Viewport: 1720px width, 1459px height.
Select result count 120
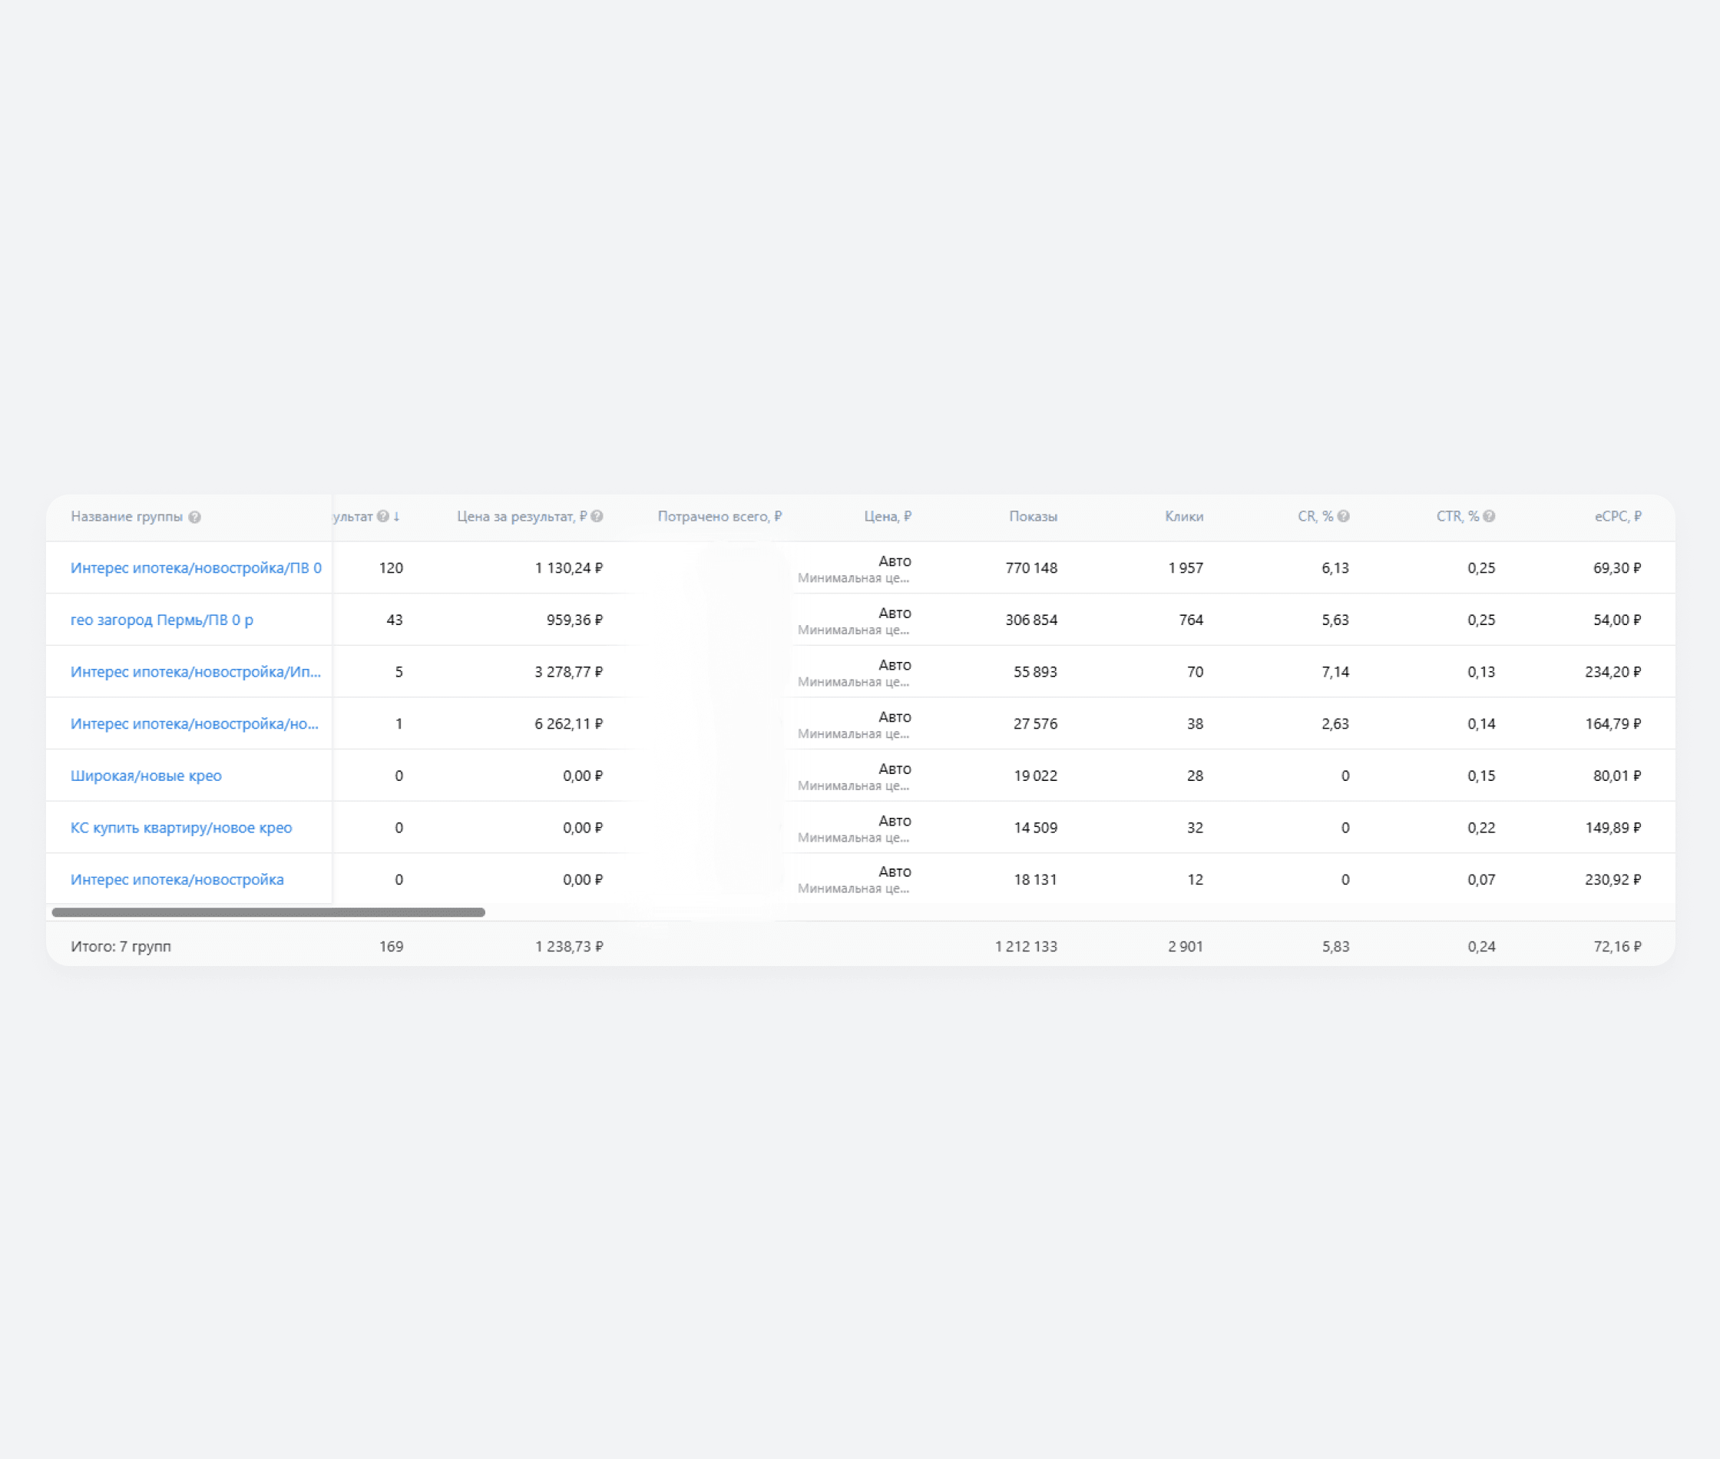point(391,568)
